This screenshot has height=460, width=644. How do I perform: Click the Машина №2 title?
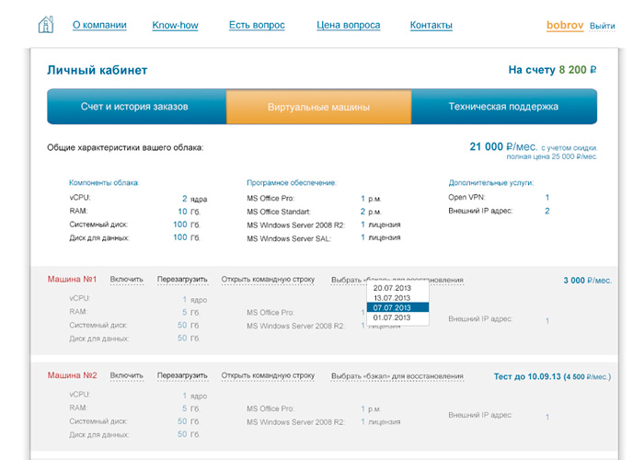tap(72, 375)
